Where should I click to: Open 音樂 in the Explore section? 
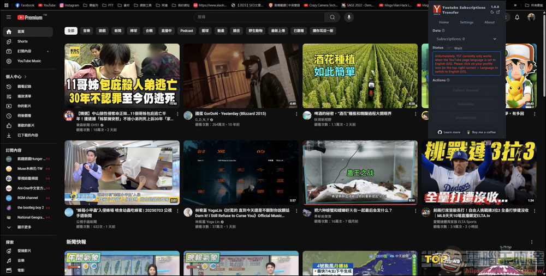28,260
